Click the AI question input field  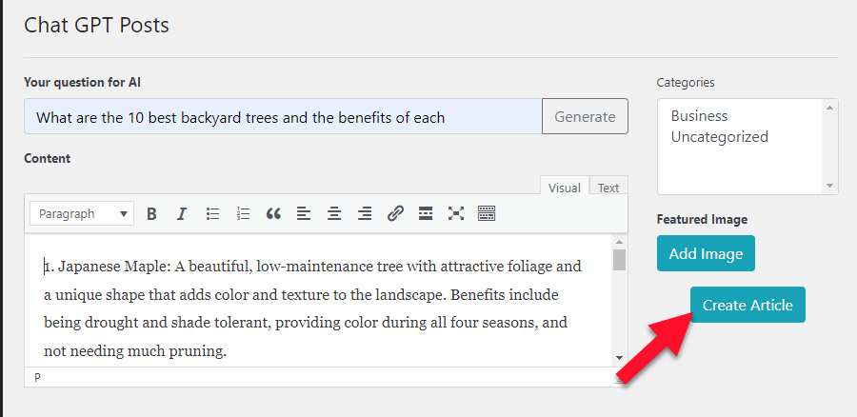(283, 117)
